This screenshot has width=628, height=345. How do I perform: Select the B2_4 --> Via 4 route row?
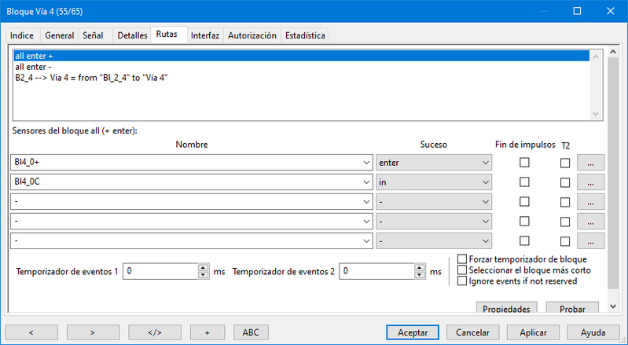302,78
